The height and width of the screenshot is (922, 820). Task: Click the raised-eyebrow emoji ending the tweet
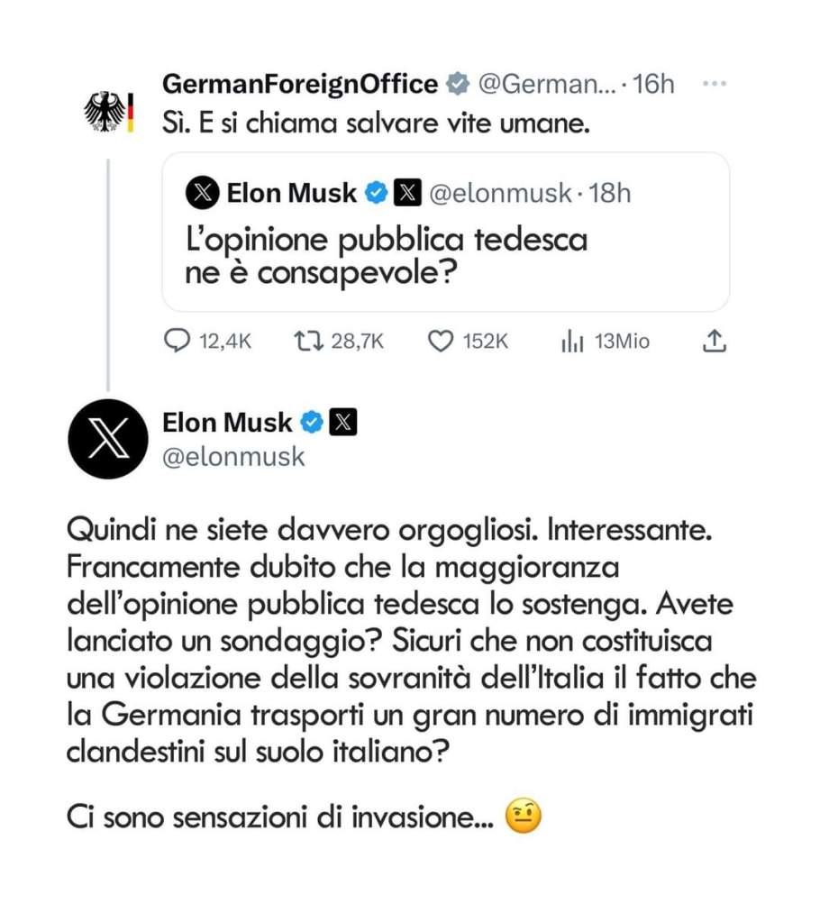[522, 817]
